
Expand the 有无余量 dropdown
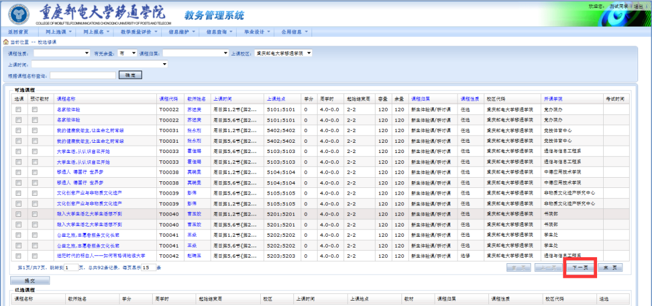point(127,53)
